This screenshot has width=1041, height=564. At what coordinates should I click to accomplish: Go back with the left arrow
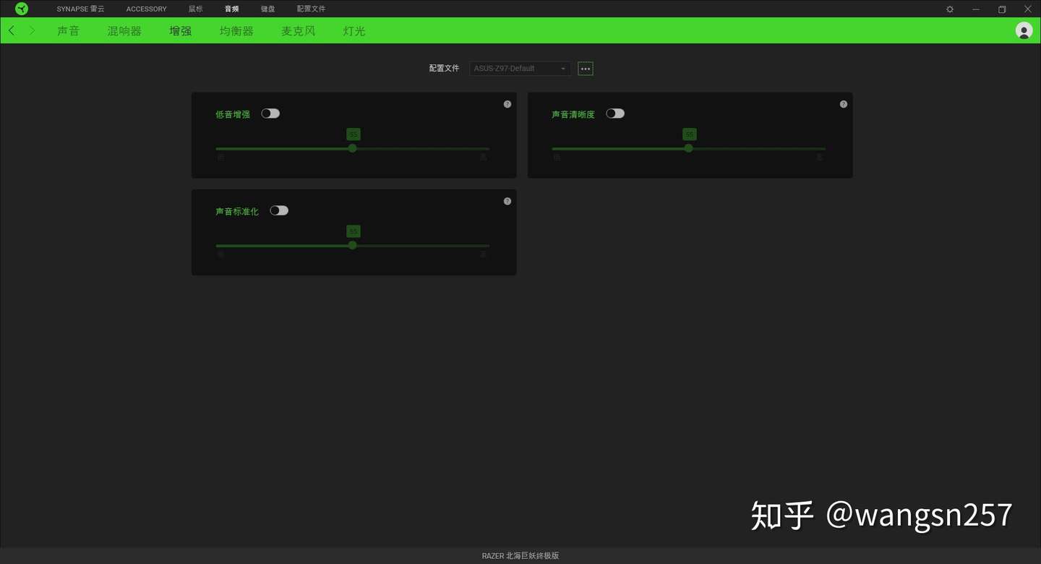pyautogui.click(x=12, y=30)
